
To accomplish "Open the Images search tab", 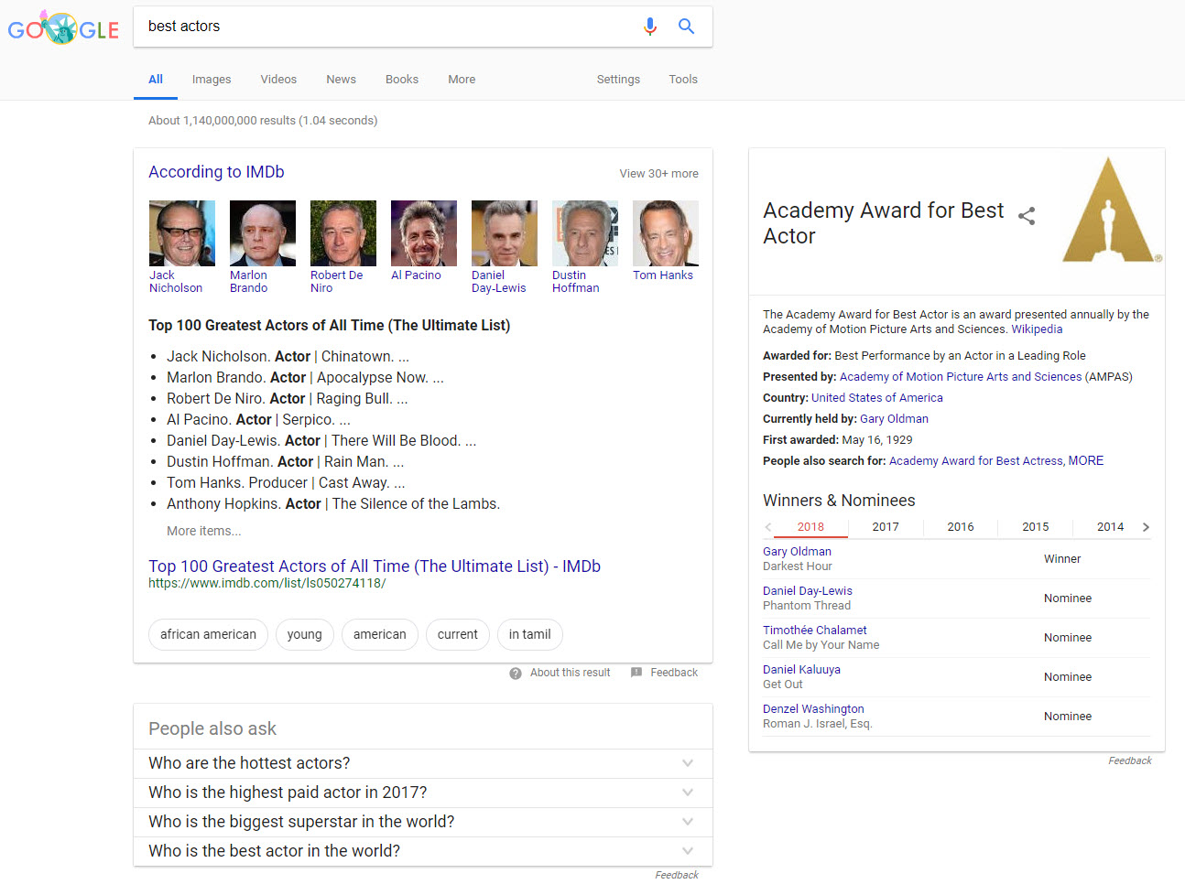I will (212, 80).
